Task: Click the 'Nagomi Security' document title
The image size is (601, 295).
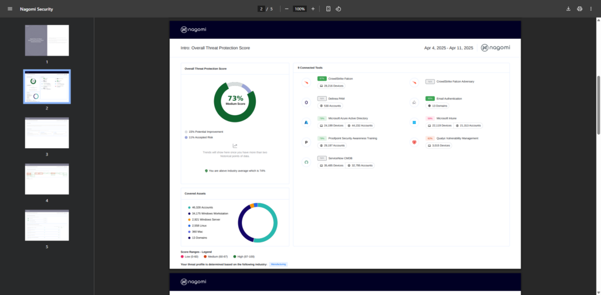Action: (x=36, y=9)
